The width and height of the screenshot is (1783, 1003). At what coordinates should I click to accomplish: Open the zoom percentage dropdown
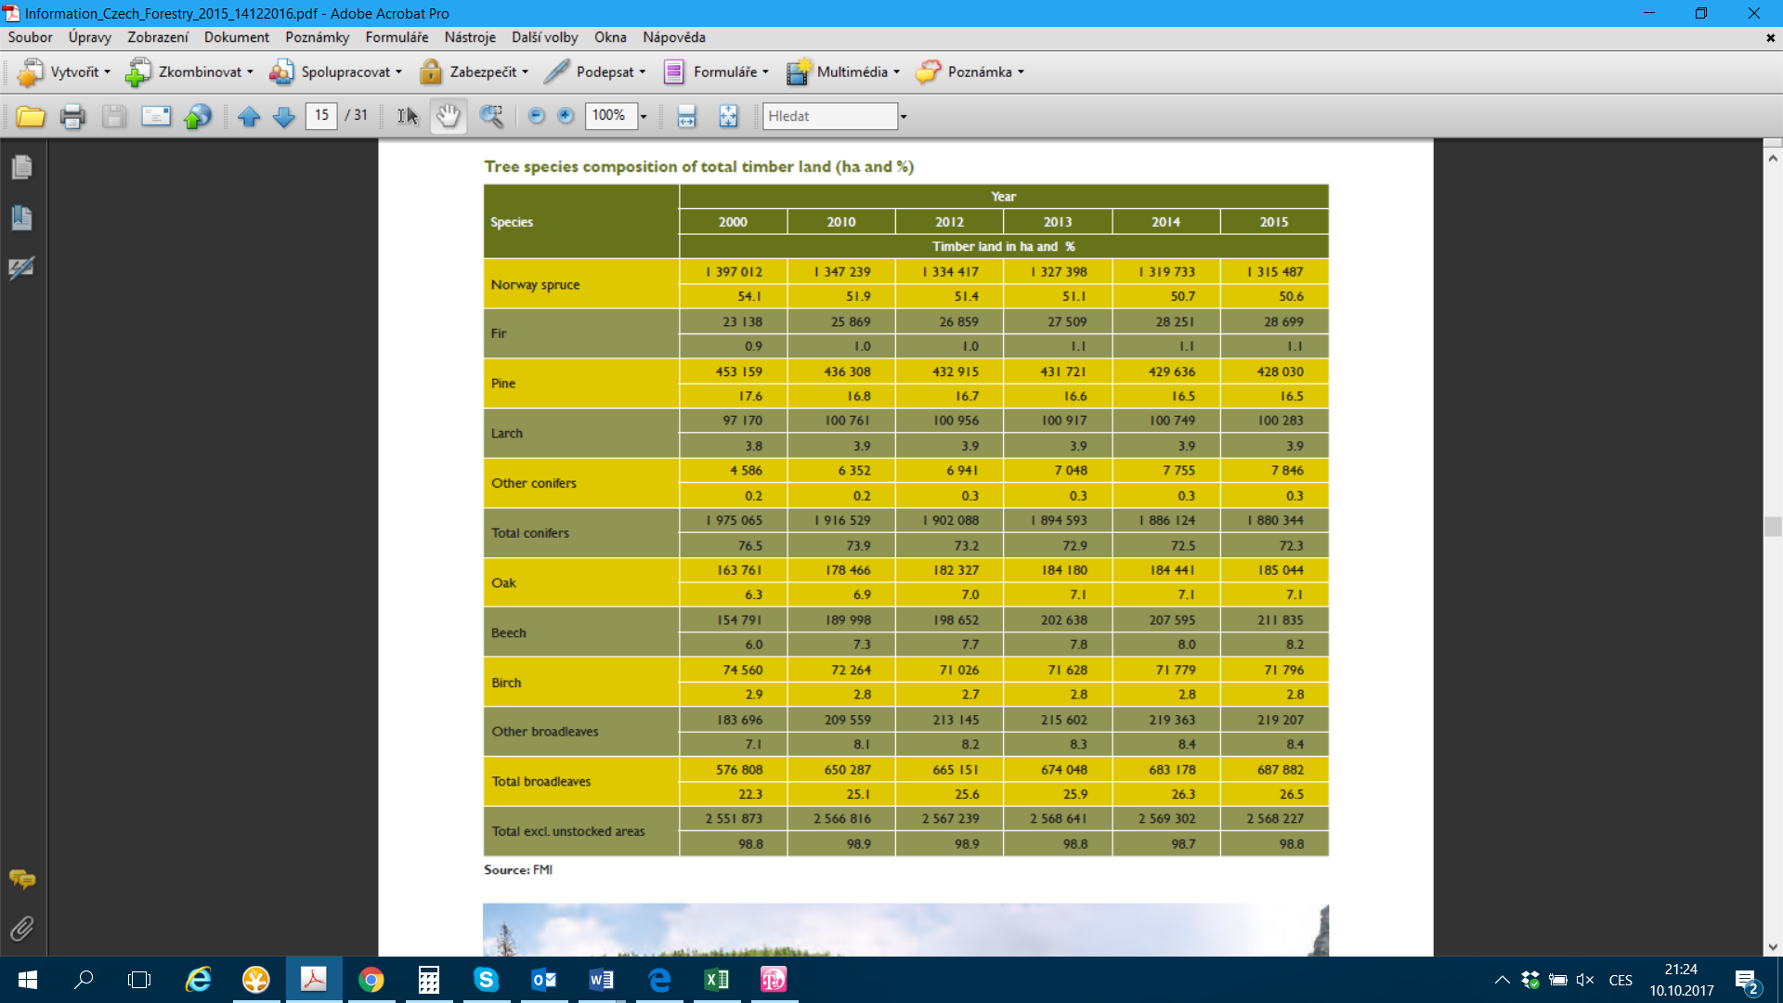tap(643, 117)
